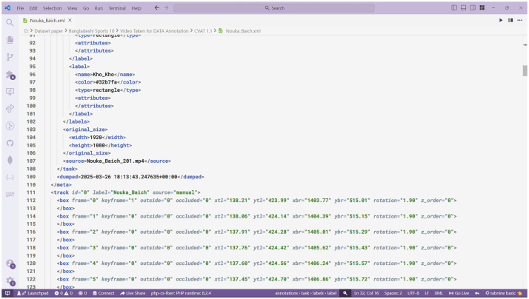Open the GitHub panel icon

(10, 143)
